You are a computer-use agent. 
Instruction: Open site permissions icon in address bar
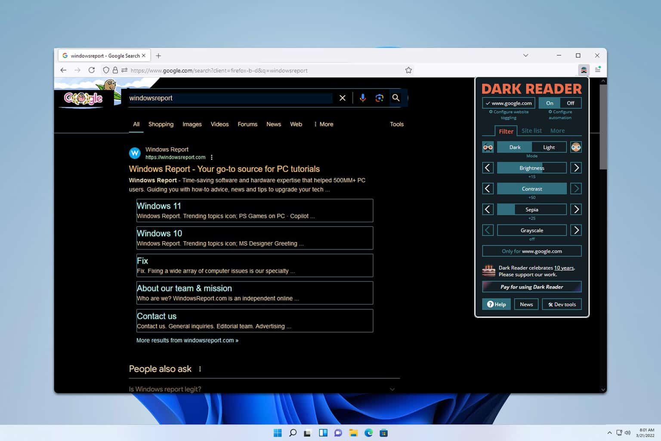pos(124,70)
